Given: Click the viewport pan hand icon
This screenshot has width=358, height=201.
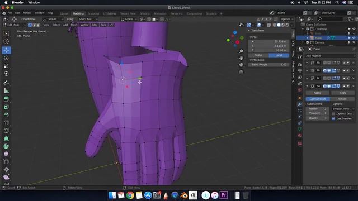Looking at the screenshot, I should click(x=241, y=58).
